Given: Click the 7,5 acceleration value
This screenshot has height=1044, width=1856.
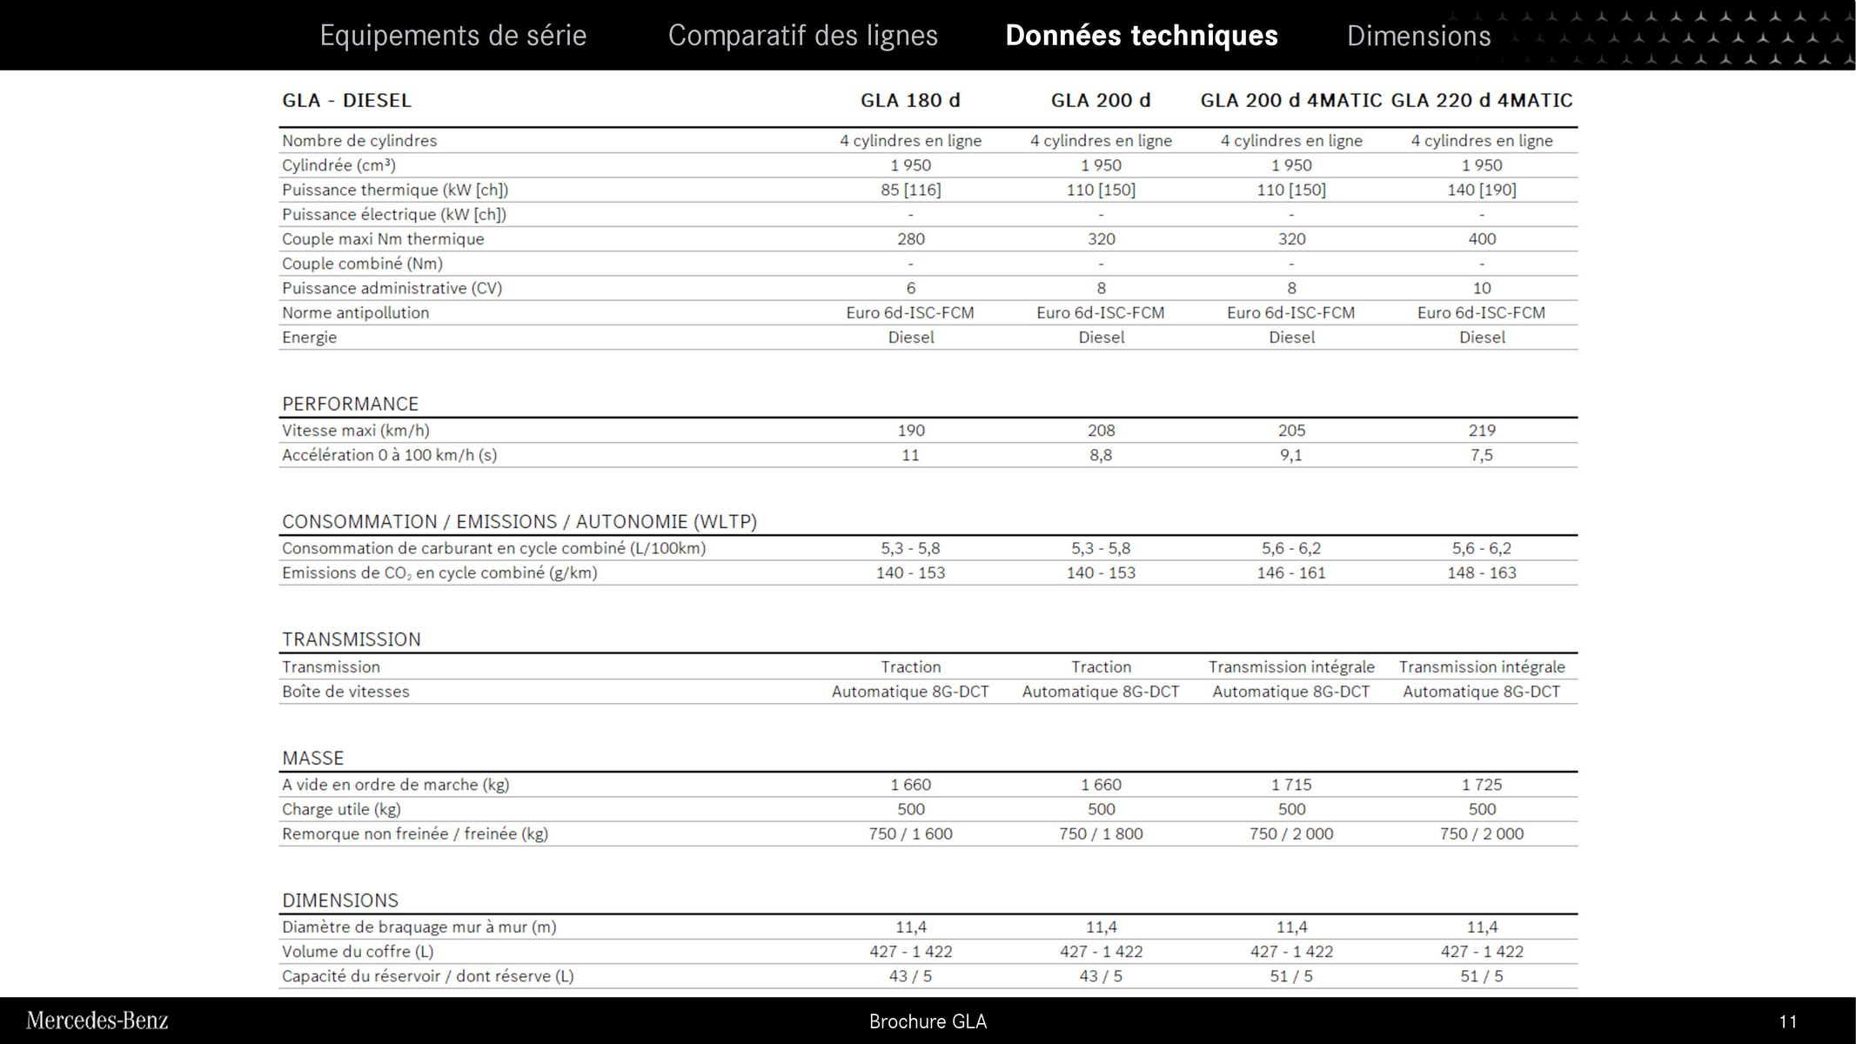Looking at the screenshot, I should [1482, 455].
